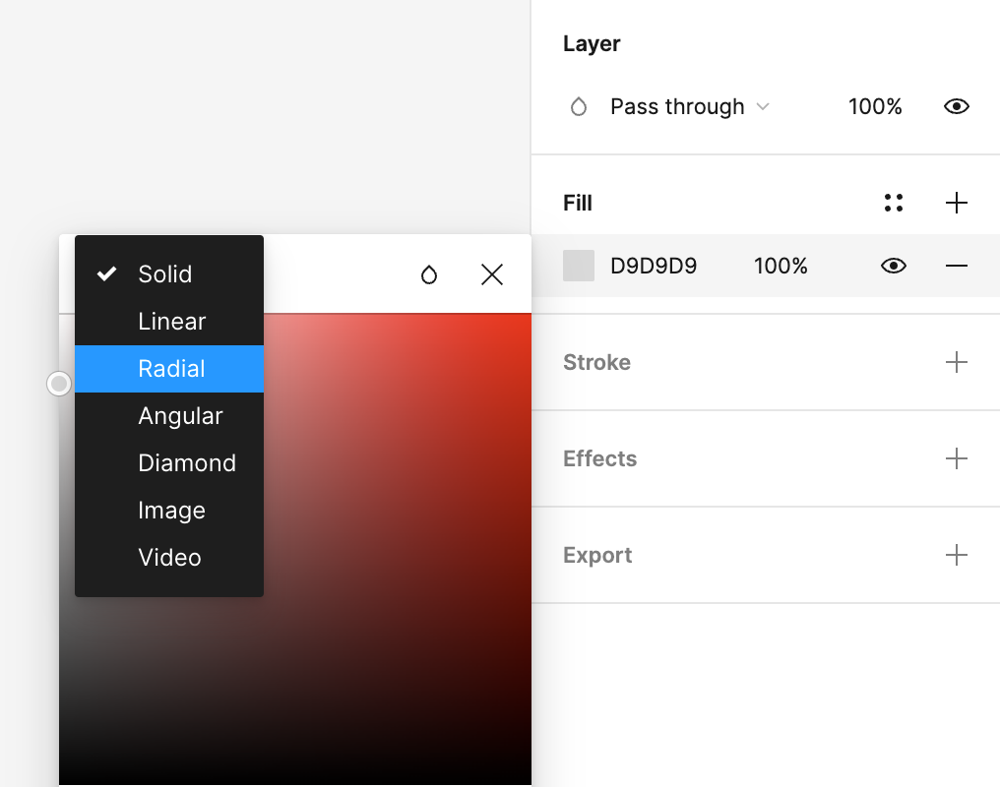Add an effect with plus icon
This screenshot has height=787, width=1000.
(956, 458)
